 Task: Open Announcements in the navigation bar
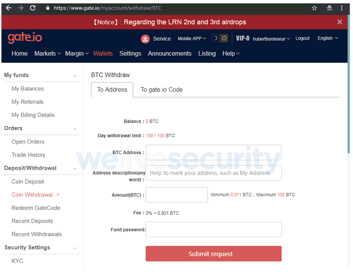pos(170,54)
